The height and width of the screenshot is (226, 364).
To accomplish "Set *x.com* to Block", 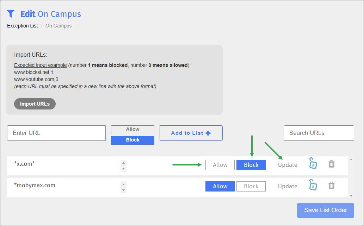I will coord(251,165).
